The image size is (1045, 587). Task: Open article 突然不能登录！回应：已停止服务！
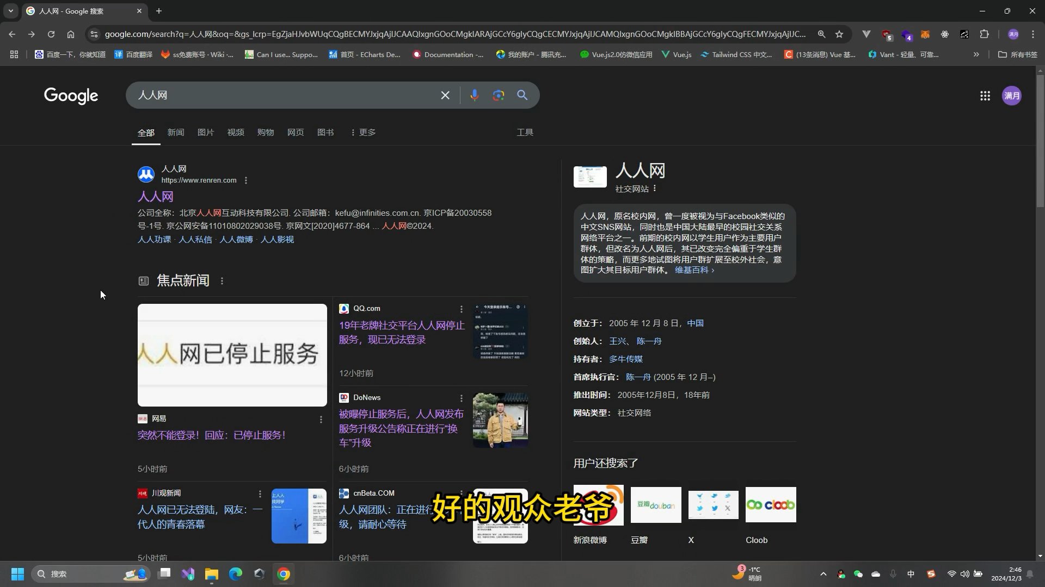pos(212,435)
